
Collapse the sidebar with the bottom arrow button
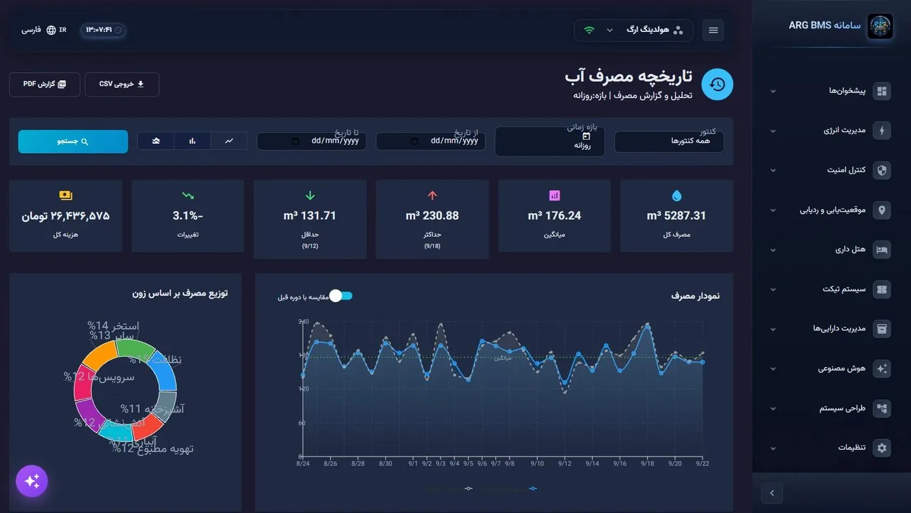[772, 493]
